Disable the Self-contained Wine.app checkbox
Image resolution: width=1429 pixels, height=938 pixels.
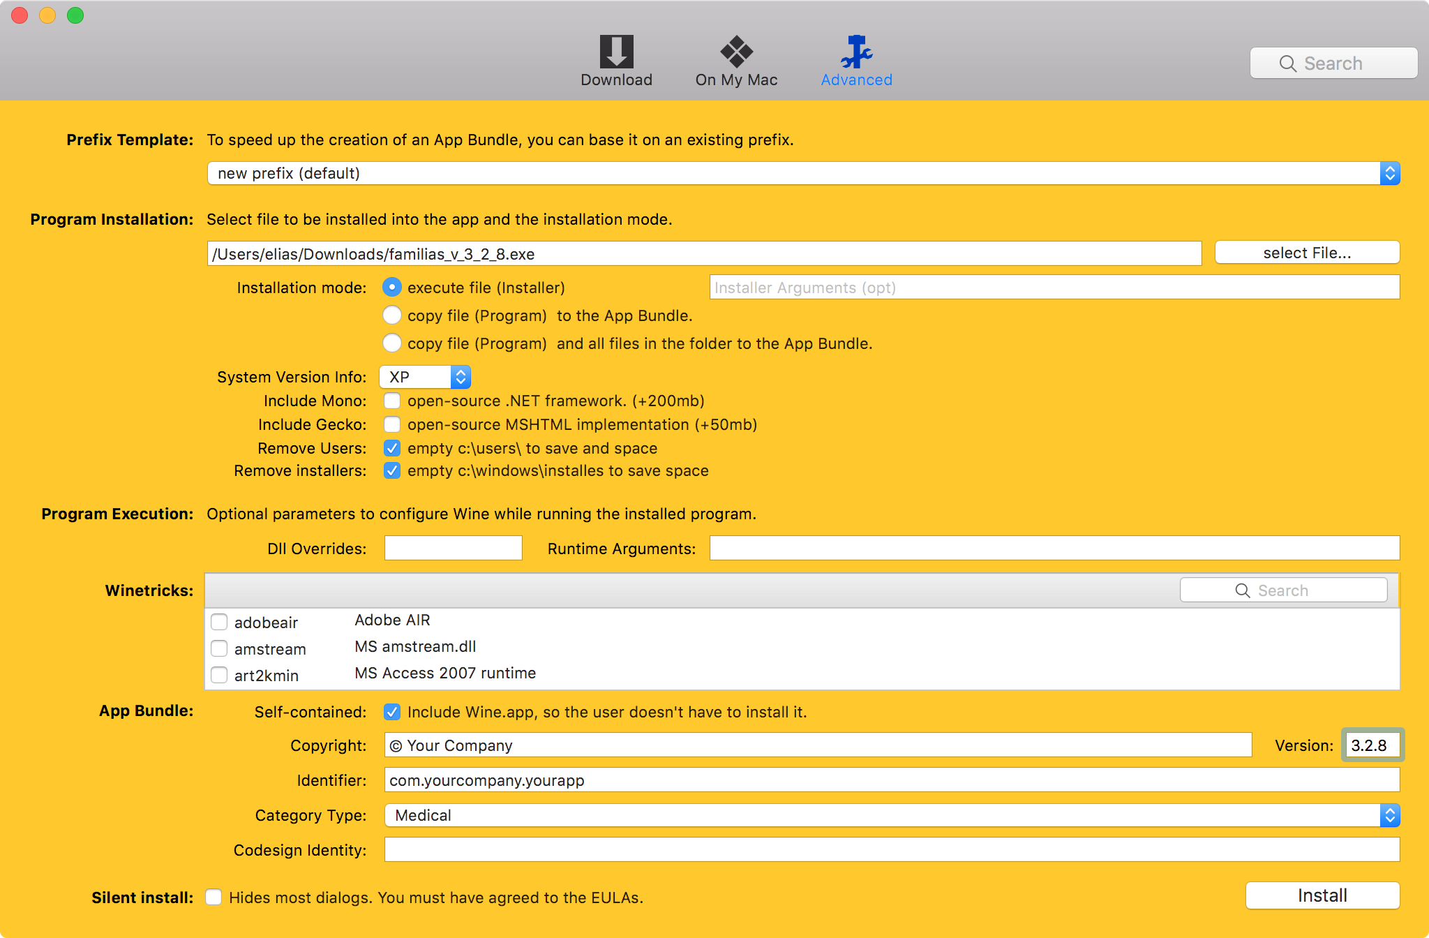(392, 712)
